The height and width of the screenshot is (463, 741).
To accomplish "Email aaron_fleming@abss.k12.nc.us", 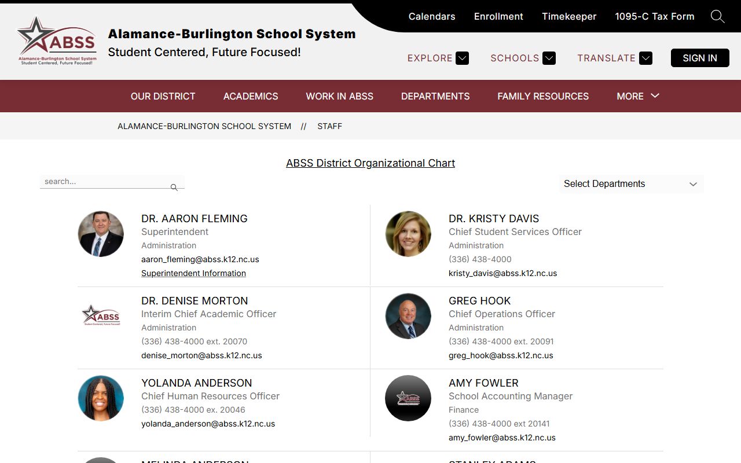I will (200, 259).
